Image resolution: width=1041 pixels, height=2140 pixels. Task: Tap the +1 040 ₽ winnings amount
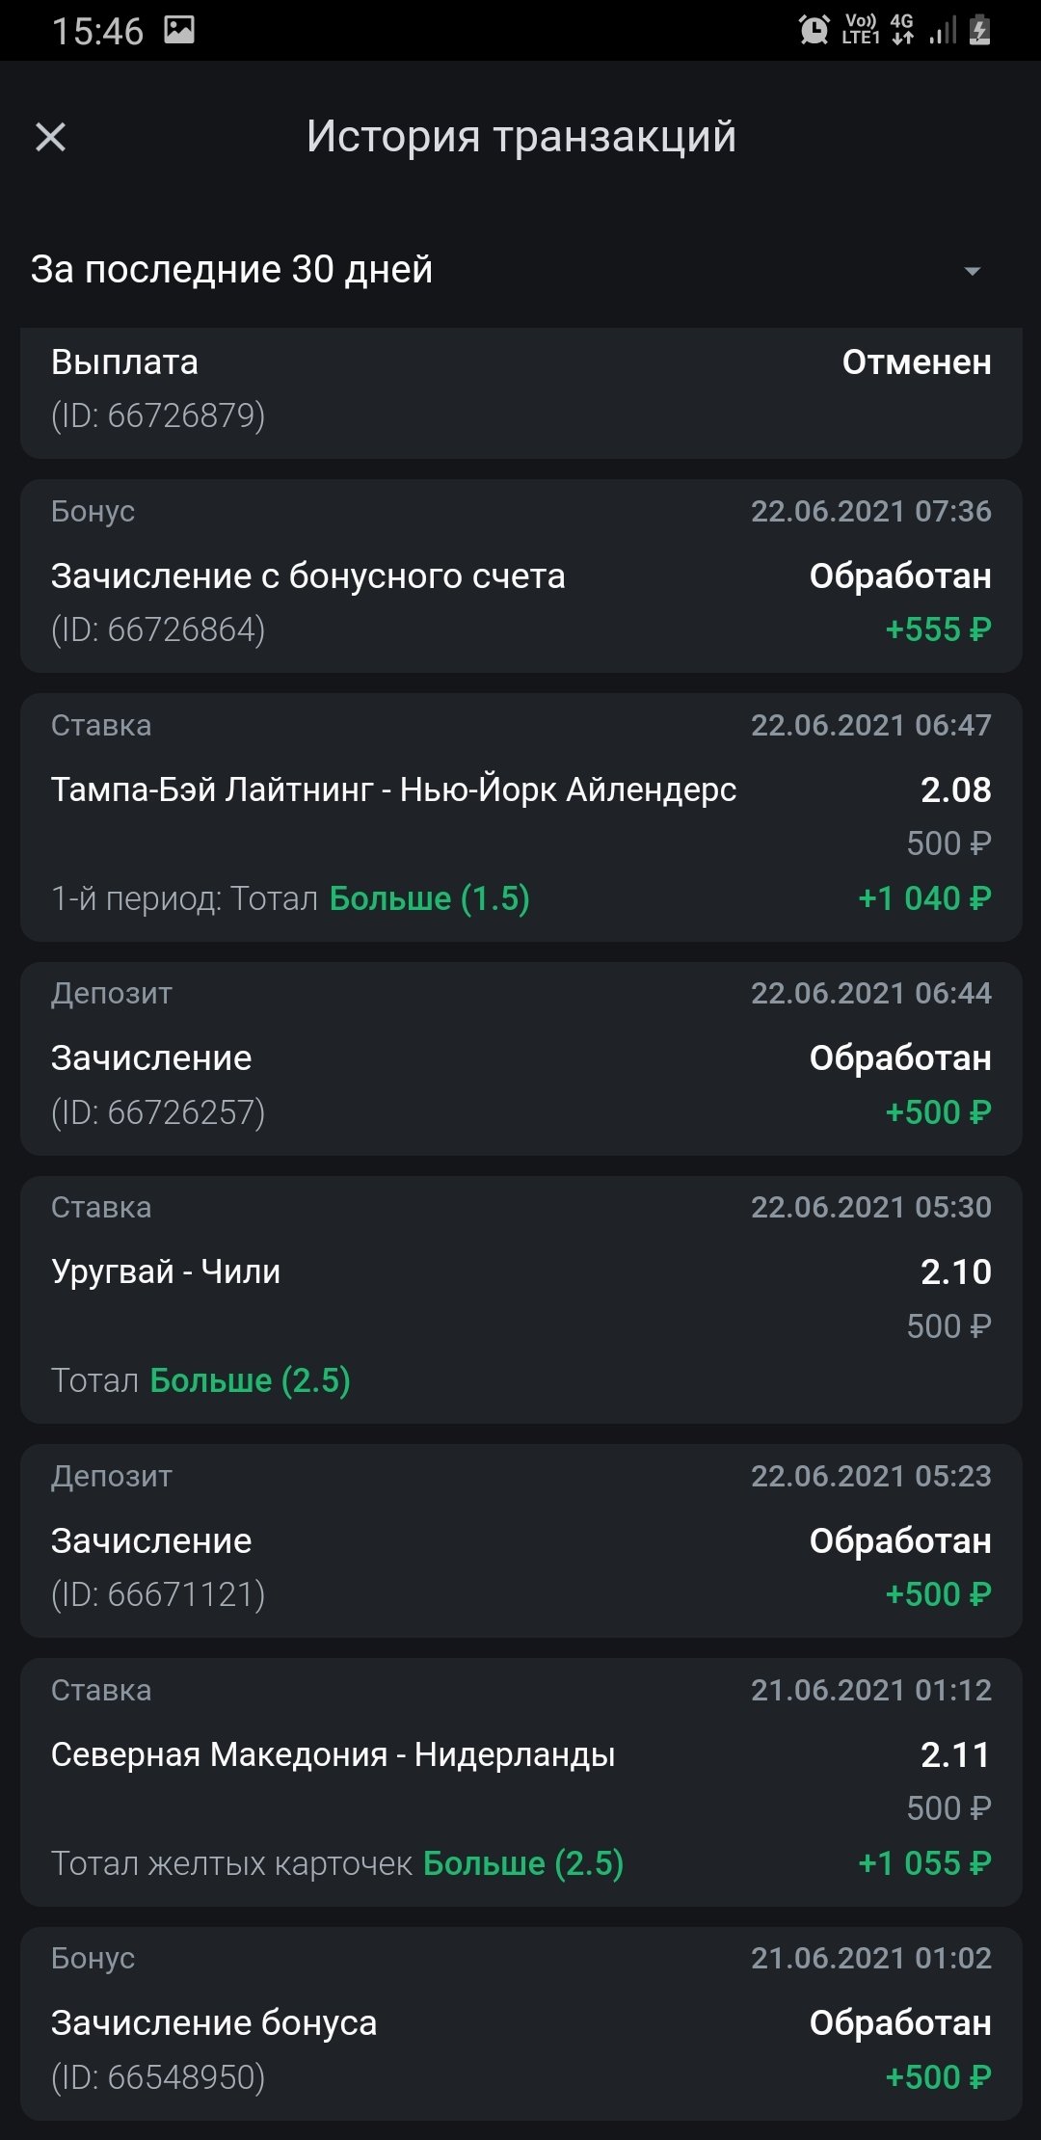(x=924, y=898)
